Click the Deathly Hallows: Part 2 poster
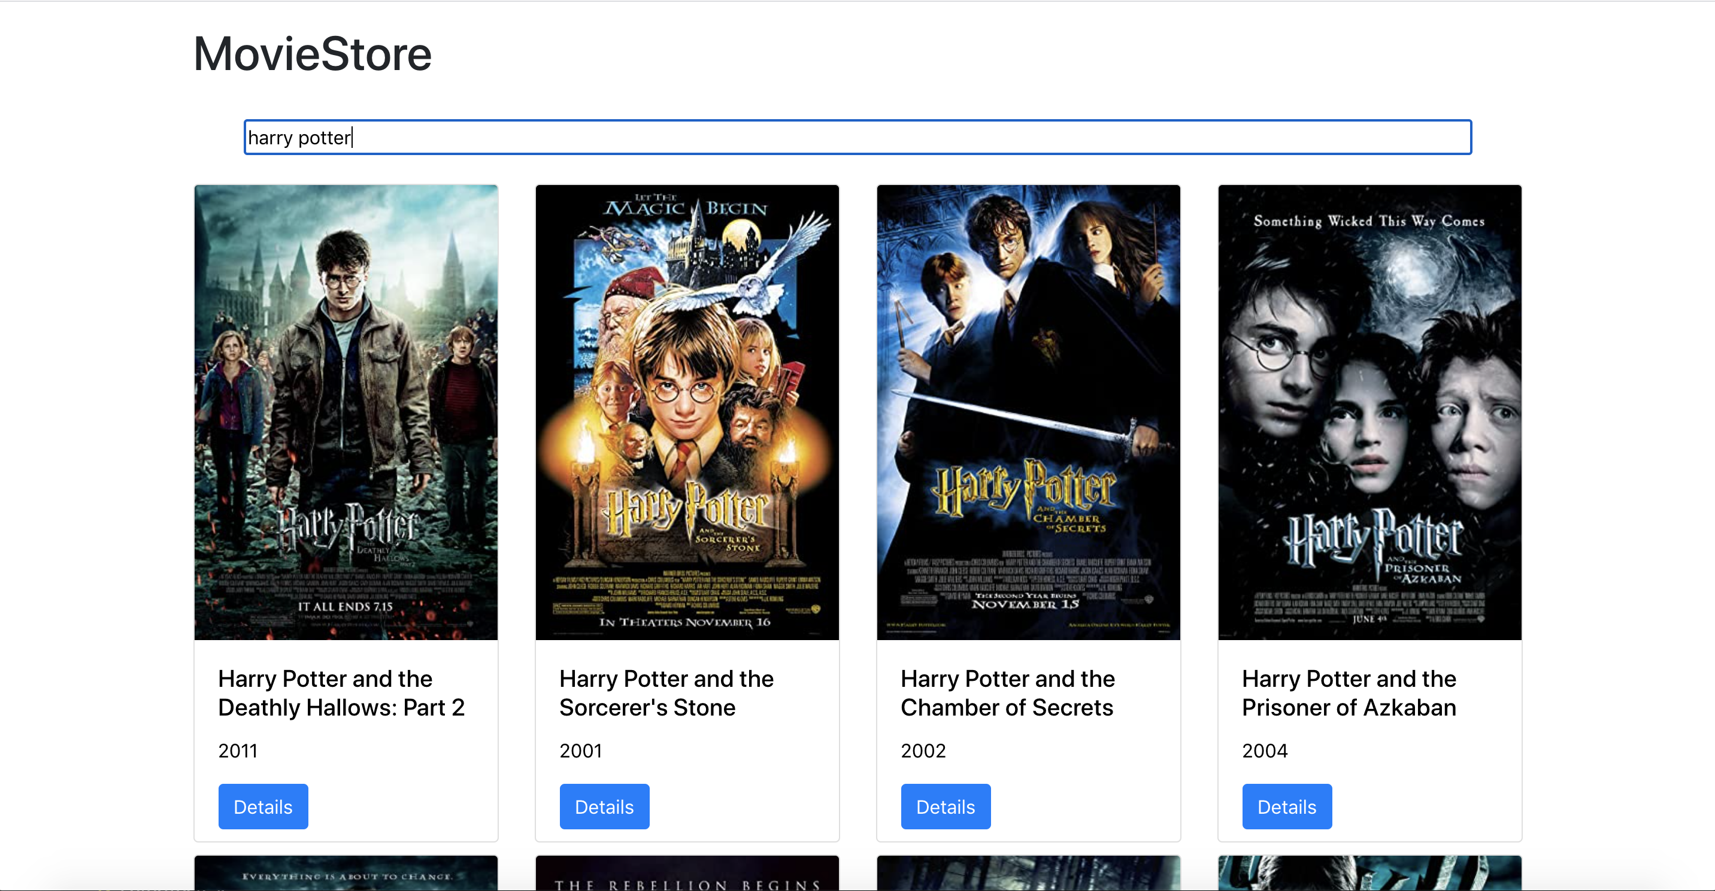Viewport: 1715px width, 891px height. pyautogui.click(x=346, y=412)
